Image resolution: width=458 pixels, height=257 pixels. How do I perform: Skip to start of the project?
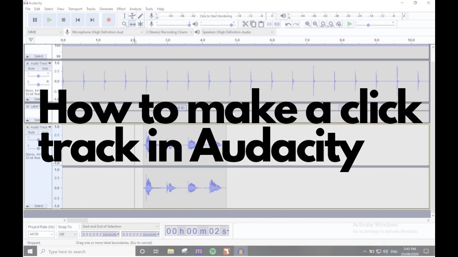(78, 20)
